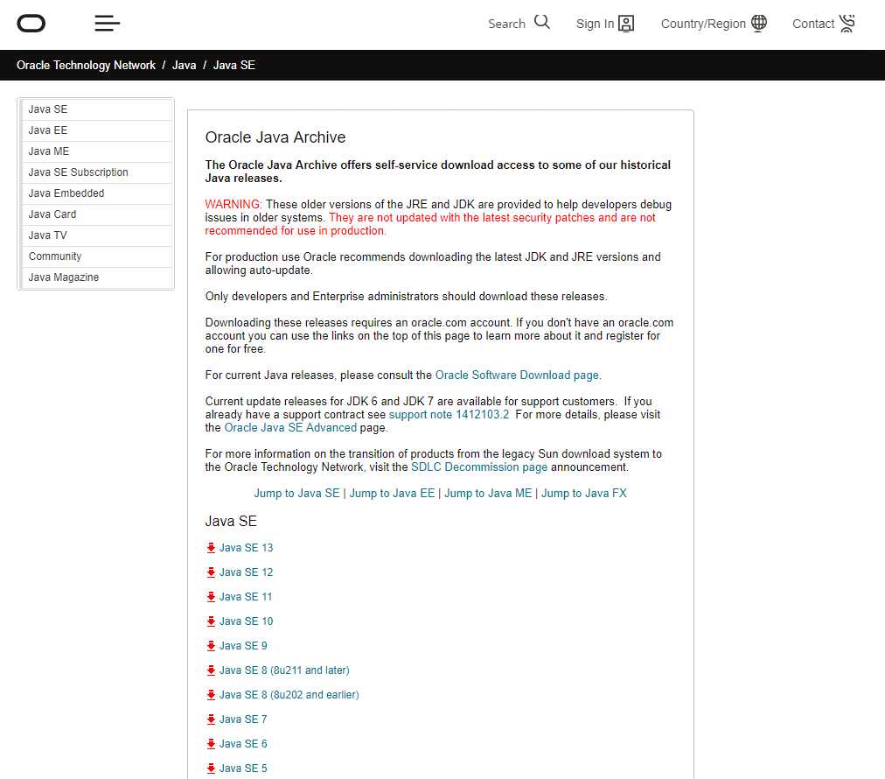Open the Java SE 9 text link
Screen dimensions: 885x779
pos(243,646)
